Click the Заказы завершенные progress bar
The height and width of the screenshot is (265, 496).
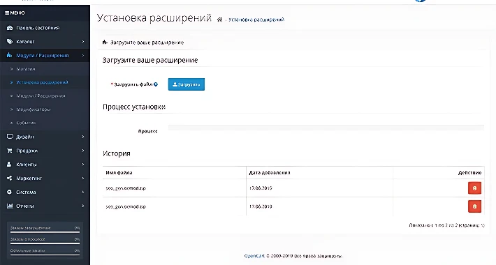click(45, 232)
